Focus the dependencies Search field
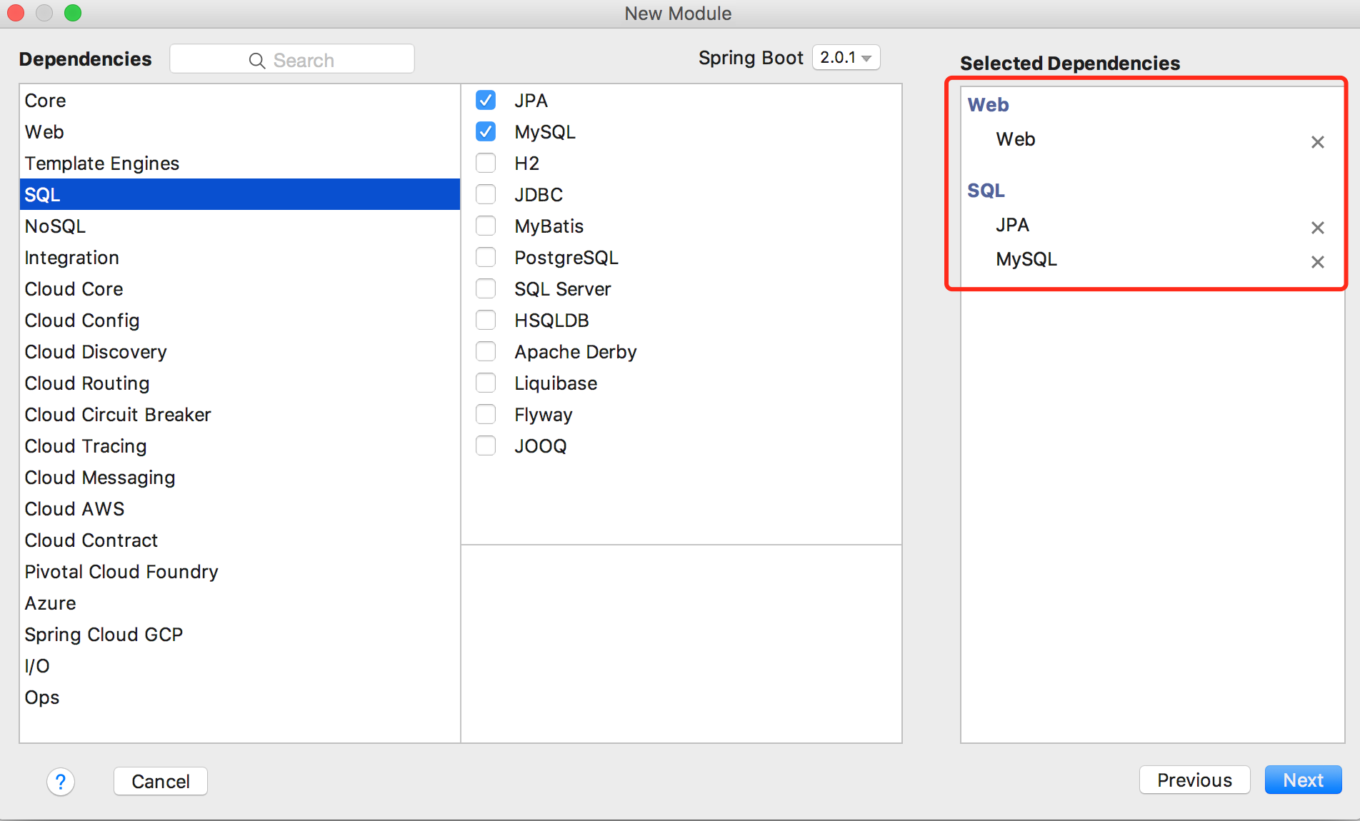This screenshot has width=1360, height=821. point(292,59)
